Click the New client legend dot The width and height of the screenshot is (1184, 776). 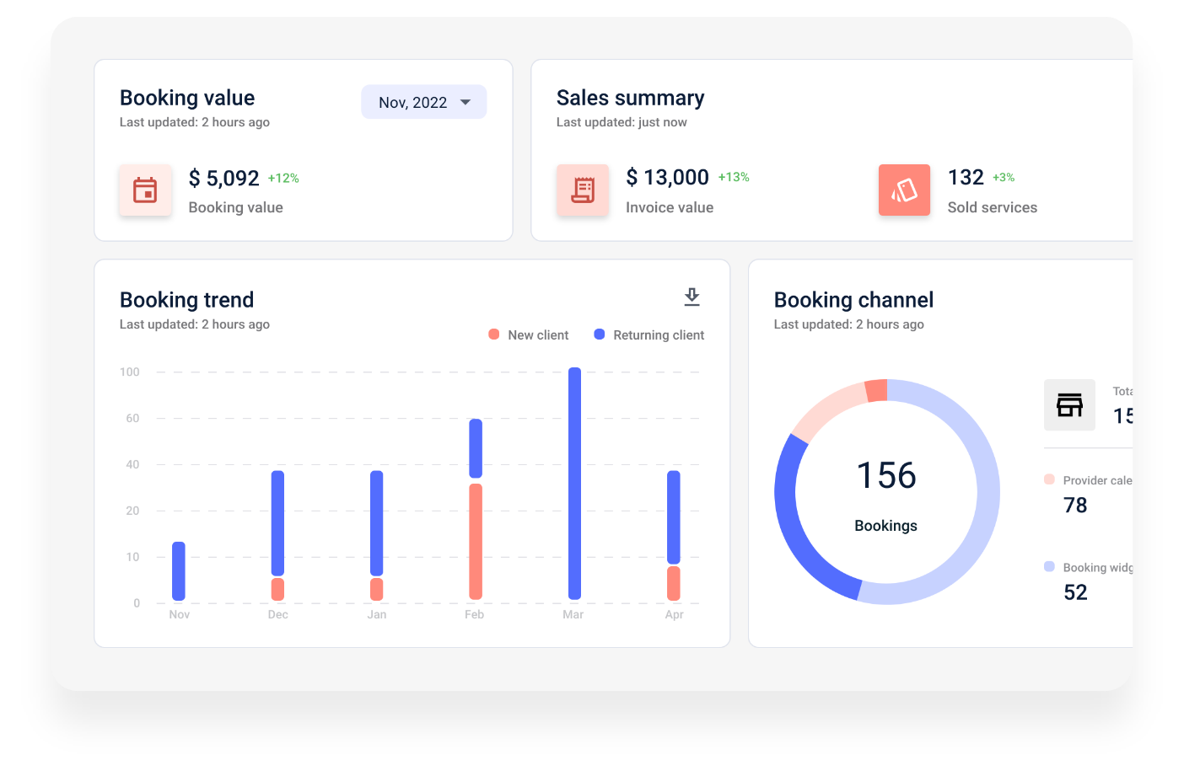click(x=494, y=334)
